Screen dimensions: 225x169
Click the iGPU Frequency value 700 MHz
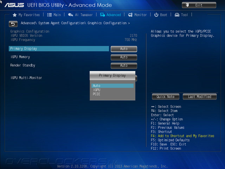pos(131,40)
